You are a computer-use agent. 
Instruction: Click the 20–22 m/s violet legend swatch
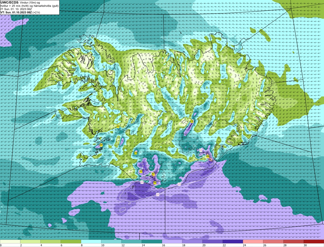click(x=213, y=242)
